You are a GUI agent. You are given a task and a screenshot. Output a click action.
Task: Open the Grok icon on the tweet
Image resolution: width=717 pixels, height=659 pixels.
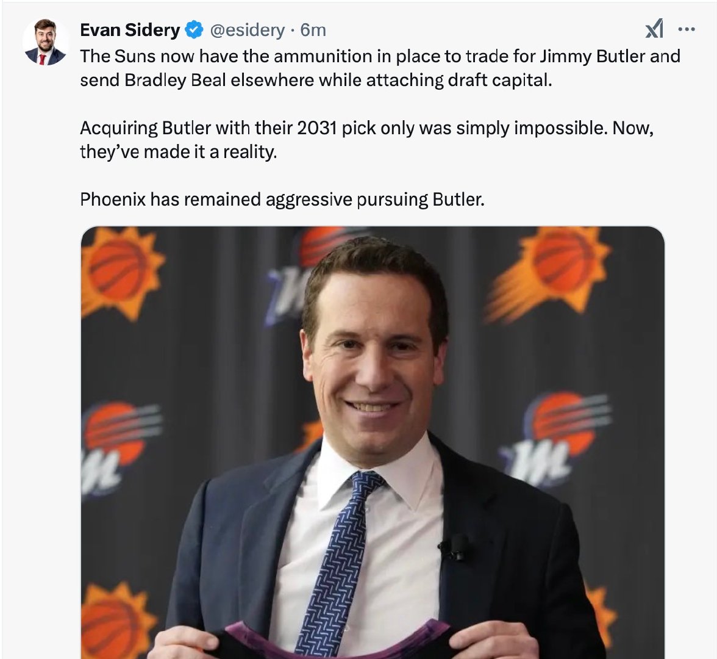(x=654, y=29)
